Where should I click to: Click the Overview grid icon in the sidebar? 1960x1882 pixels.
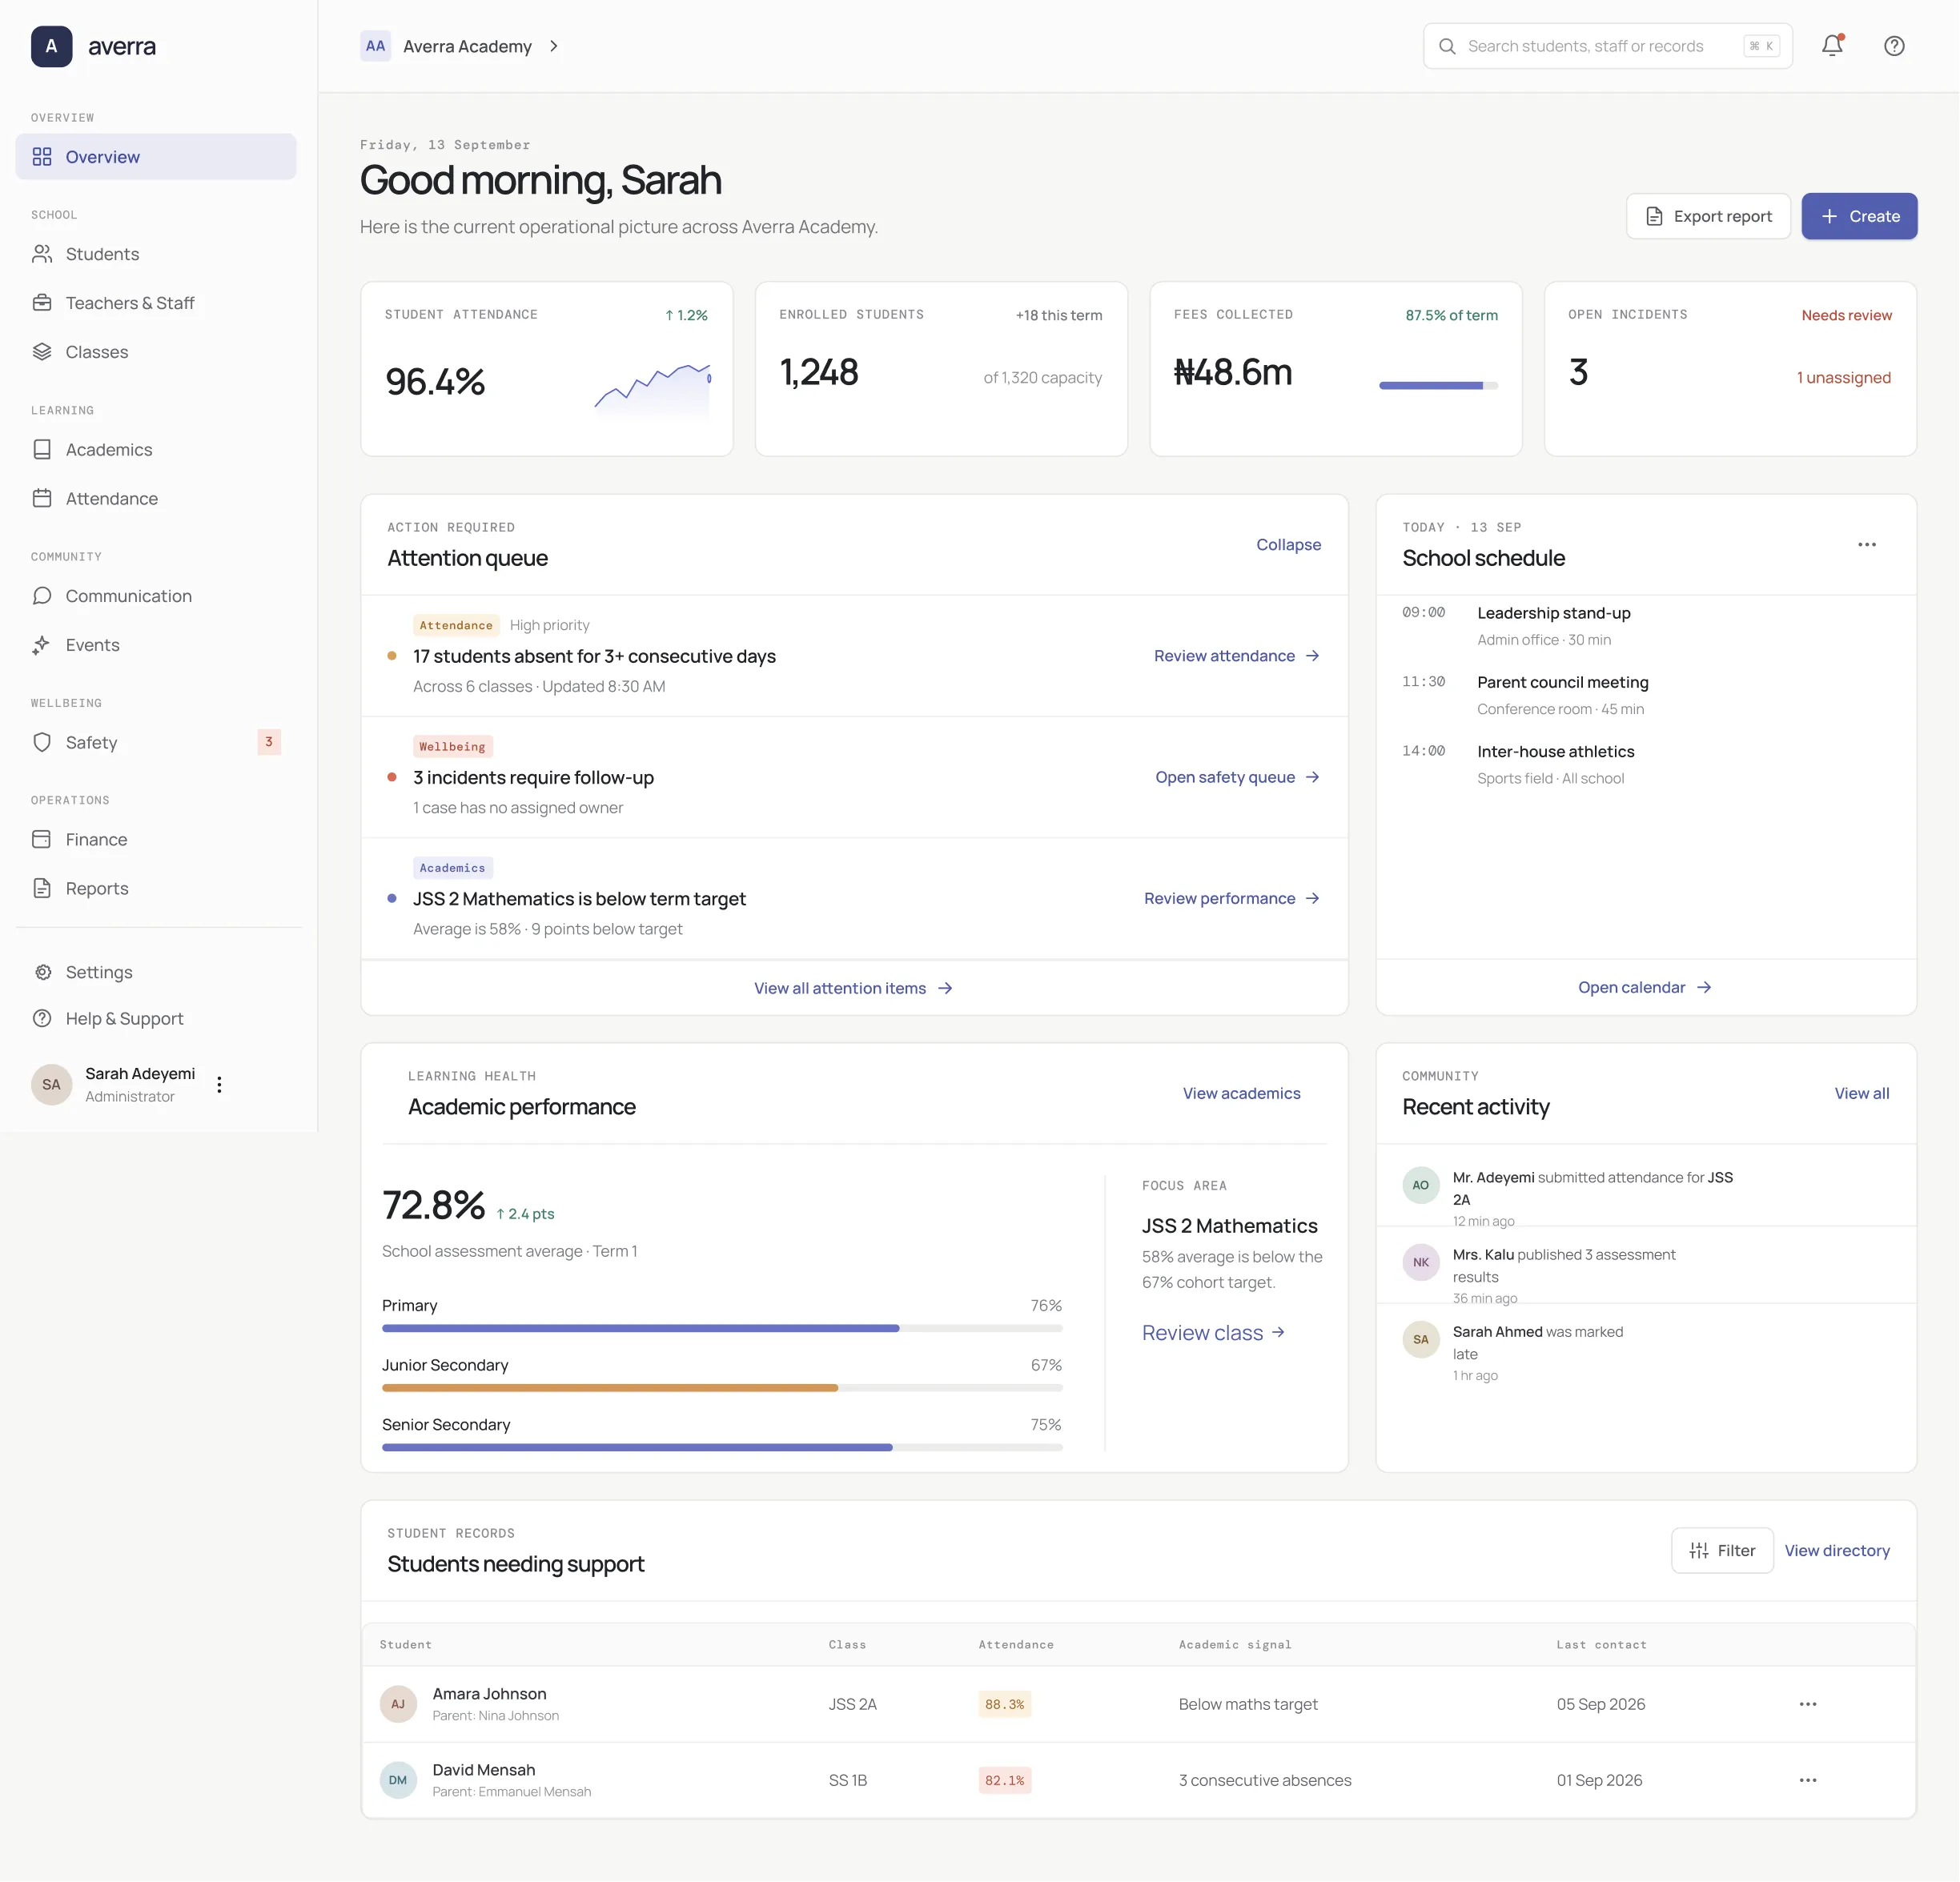(x=42, y=157)
